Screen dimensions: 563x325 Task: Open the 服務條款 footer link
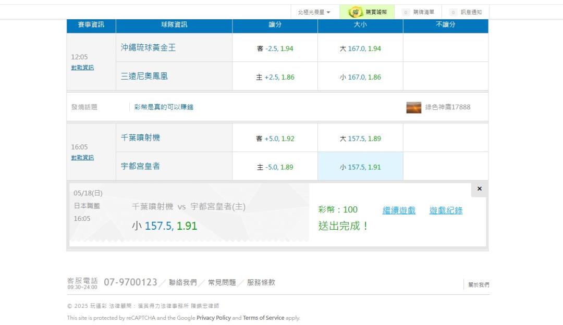click(x=261, y=282)
